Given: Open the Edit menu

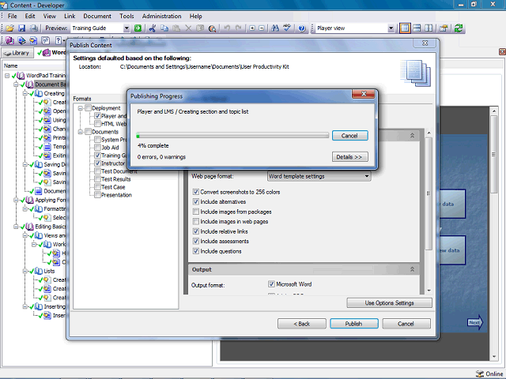Looking at the screenshot, I should tap(30, 16).
